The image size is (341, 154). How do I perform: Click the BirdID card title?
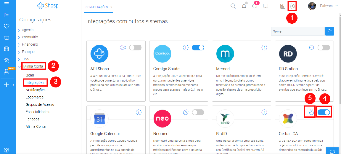222,134
